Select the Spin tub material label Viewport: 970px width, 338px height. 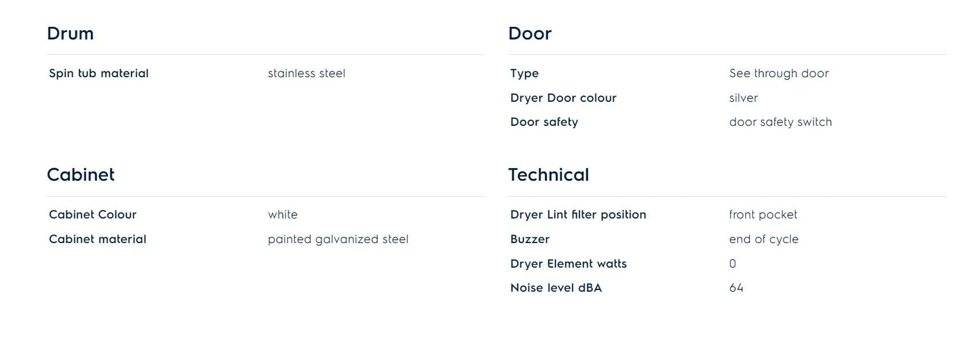tap(98, 74)
